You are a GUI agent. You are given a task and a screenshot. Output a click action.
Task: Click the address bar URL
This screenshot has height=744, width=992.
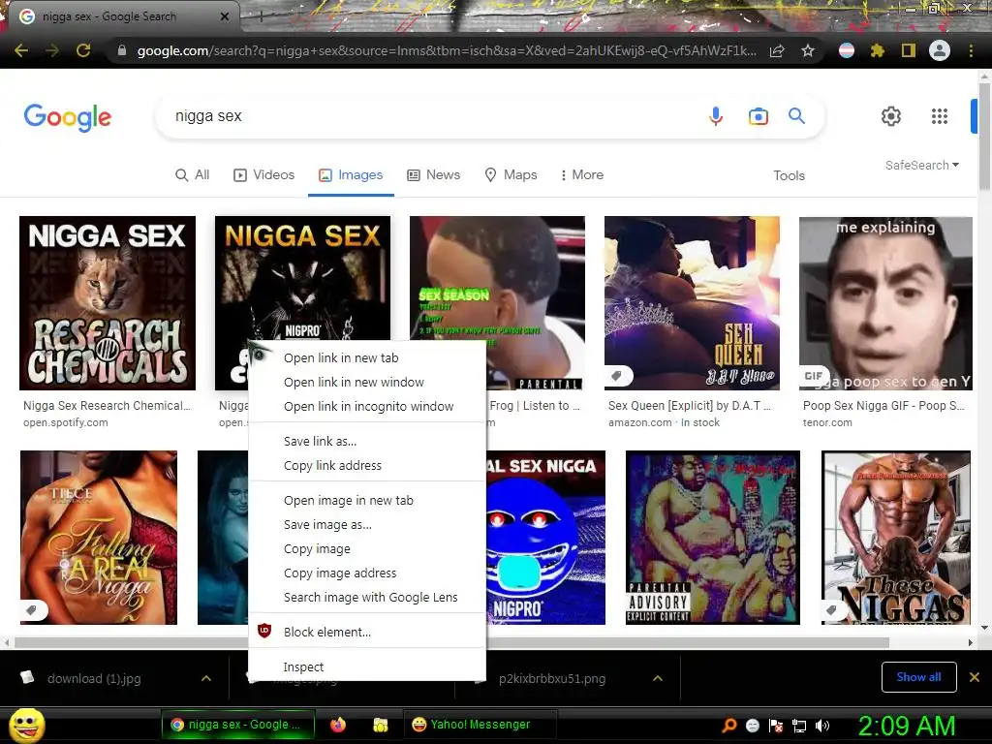pyautogui.click(x=446, y=50)
